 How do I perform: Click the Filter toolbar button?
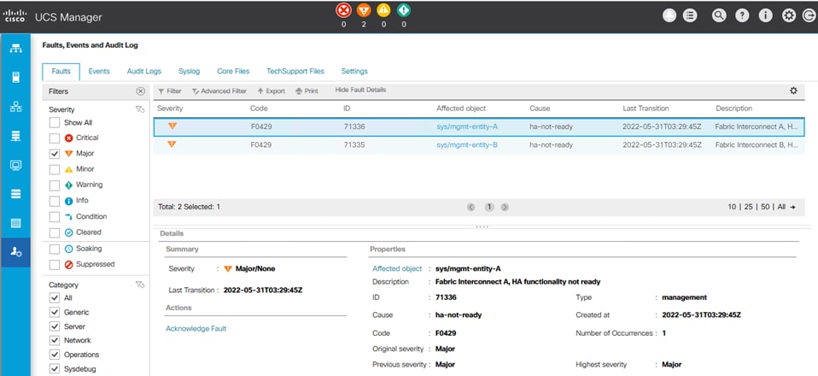(x=170, y=91)
